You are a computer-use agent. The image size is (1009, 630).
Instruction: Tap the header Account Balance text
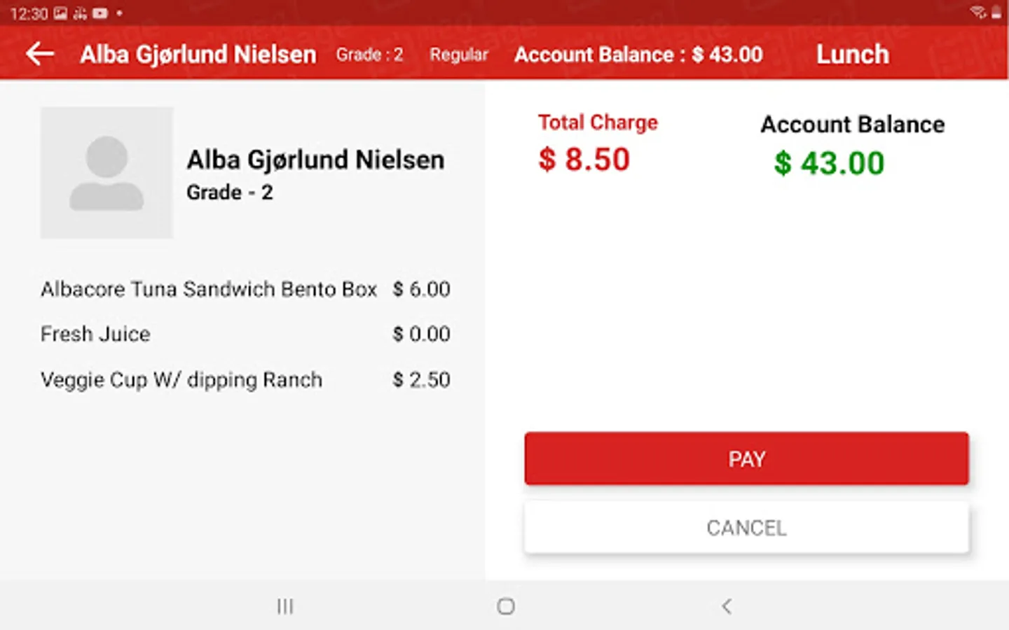[638, 55]
